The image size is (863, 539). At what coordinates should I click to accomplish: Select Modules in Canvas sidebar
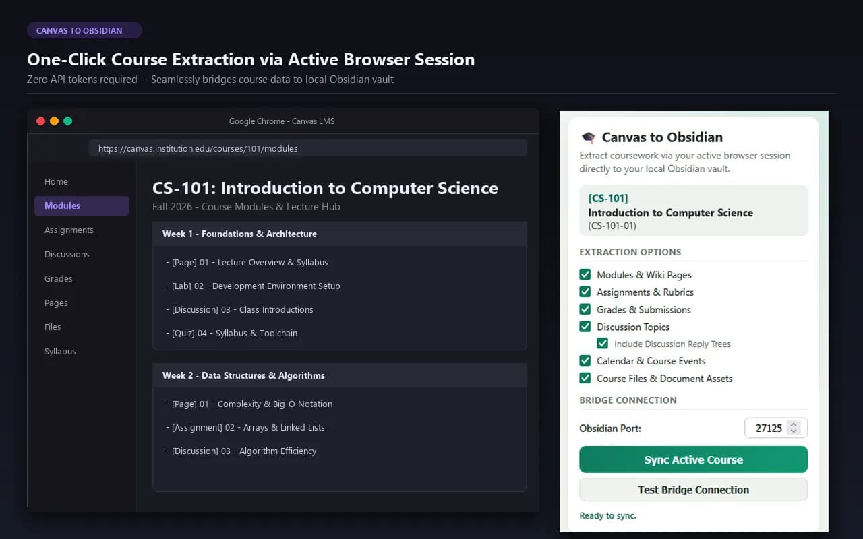click(x=82, y=205)
